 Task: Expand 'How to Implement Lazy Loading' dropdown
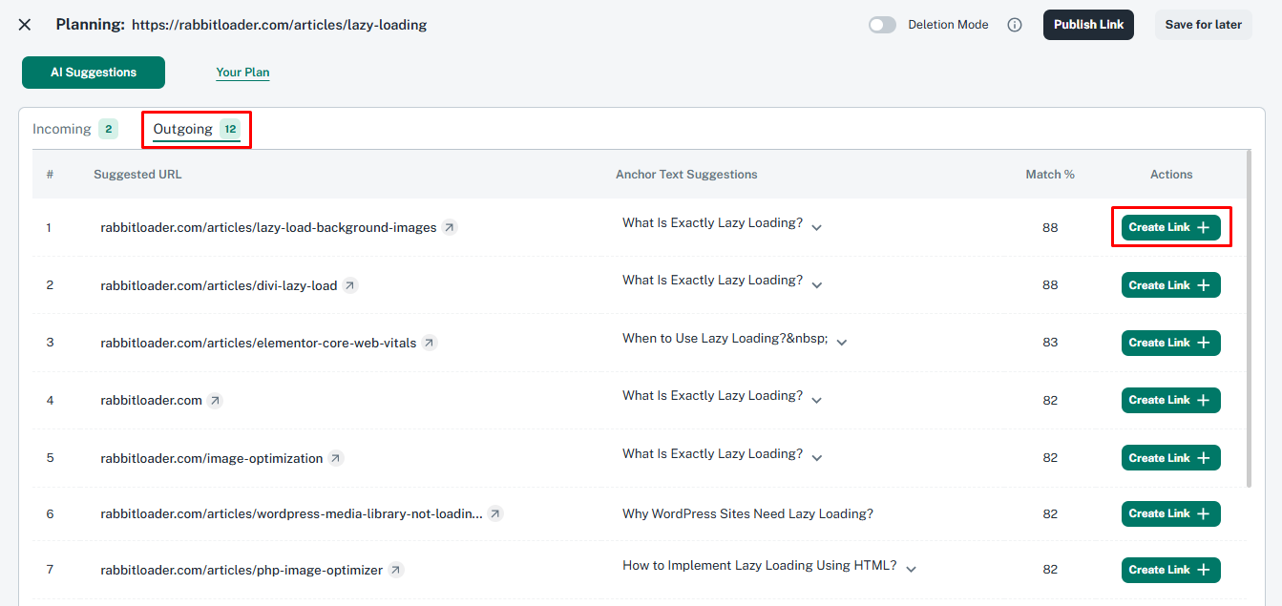(911, 570)
